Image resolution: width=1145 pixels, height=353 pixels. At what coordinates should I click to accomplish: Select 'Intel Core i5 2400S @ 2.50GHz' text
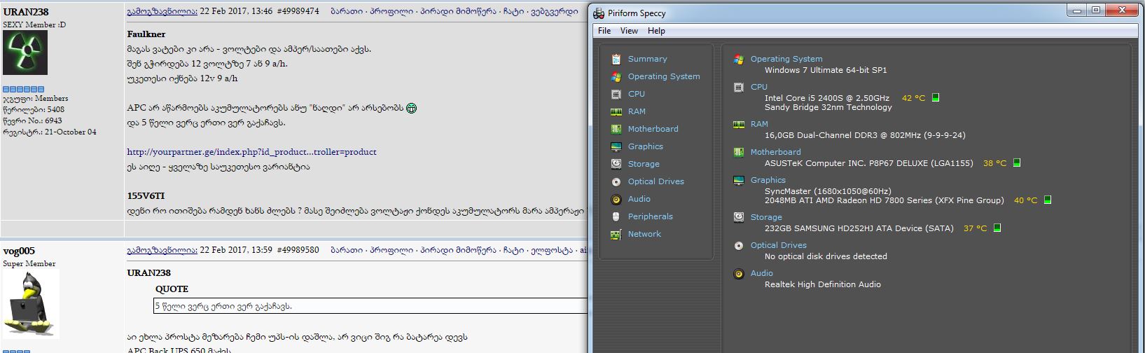(827, 98)
